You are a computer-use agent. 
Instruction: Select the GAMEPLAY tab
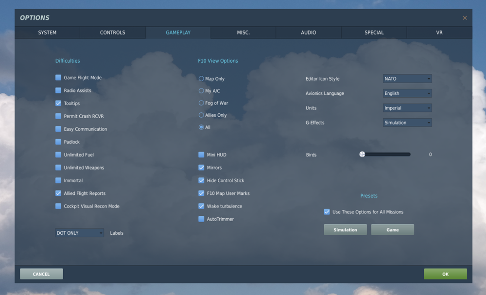(178, 33)
